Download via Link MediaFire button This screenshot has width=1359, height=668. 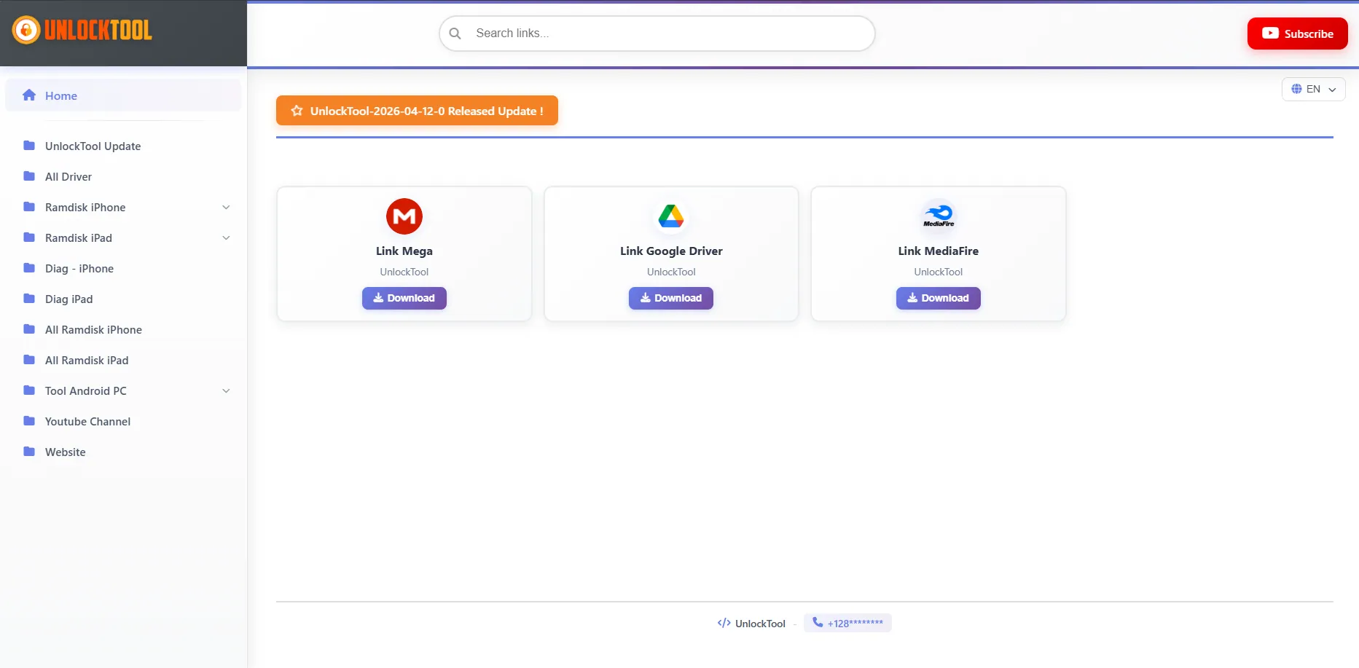[939, 298]
